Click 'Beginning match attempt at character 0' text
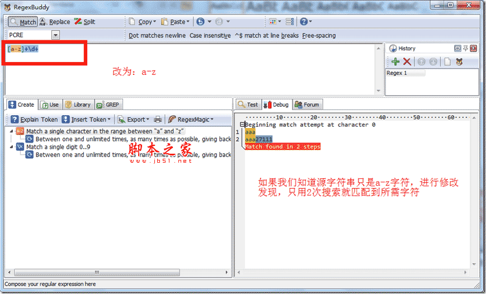The image size is (486, 294). [x=310, y=125]
